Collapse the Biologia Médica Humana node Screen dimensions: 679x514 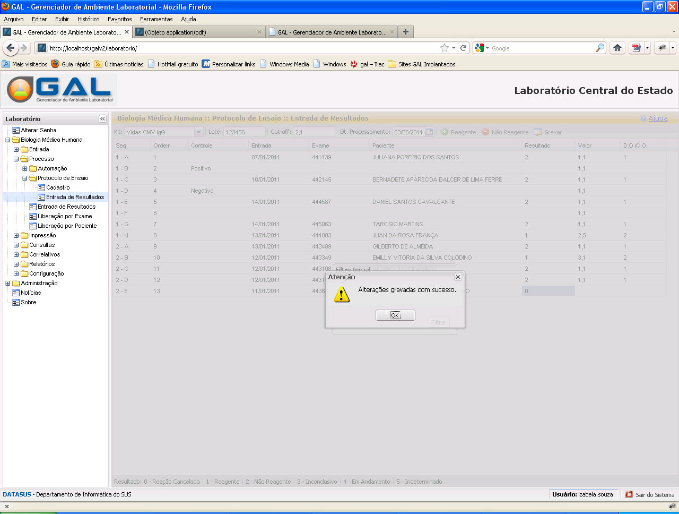point(8,140)
